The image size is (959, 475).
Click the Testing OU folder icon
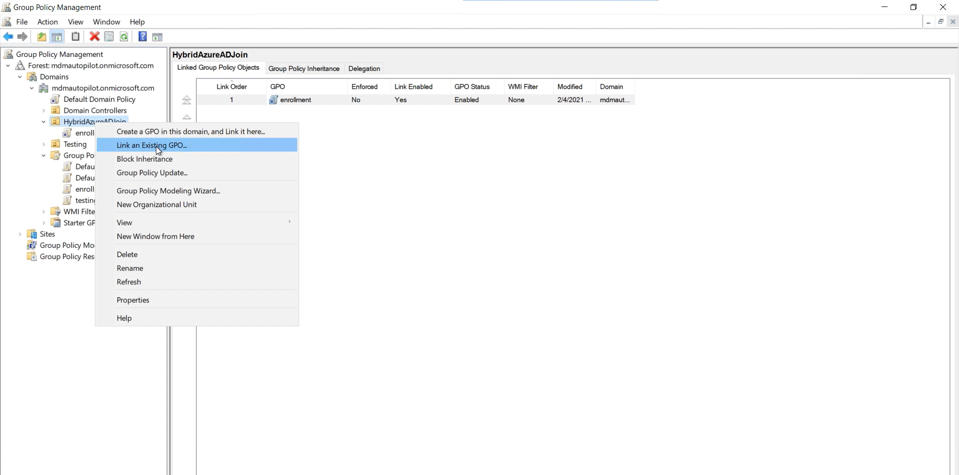pyautogui.click(x=55, y=144)
